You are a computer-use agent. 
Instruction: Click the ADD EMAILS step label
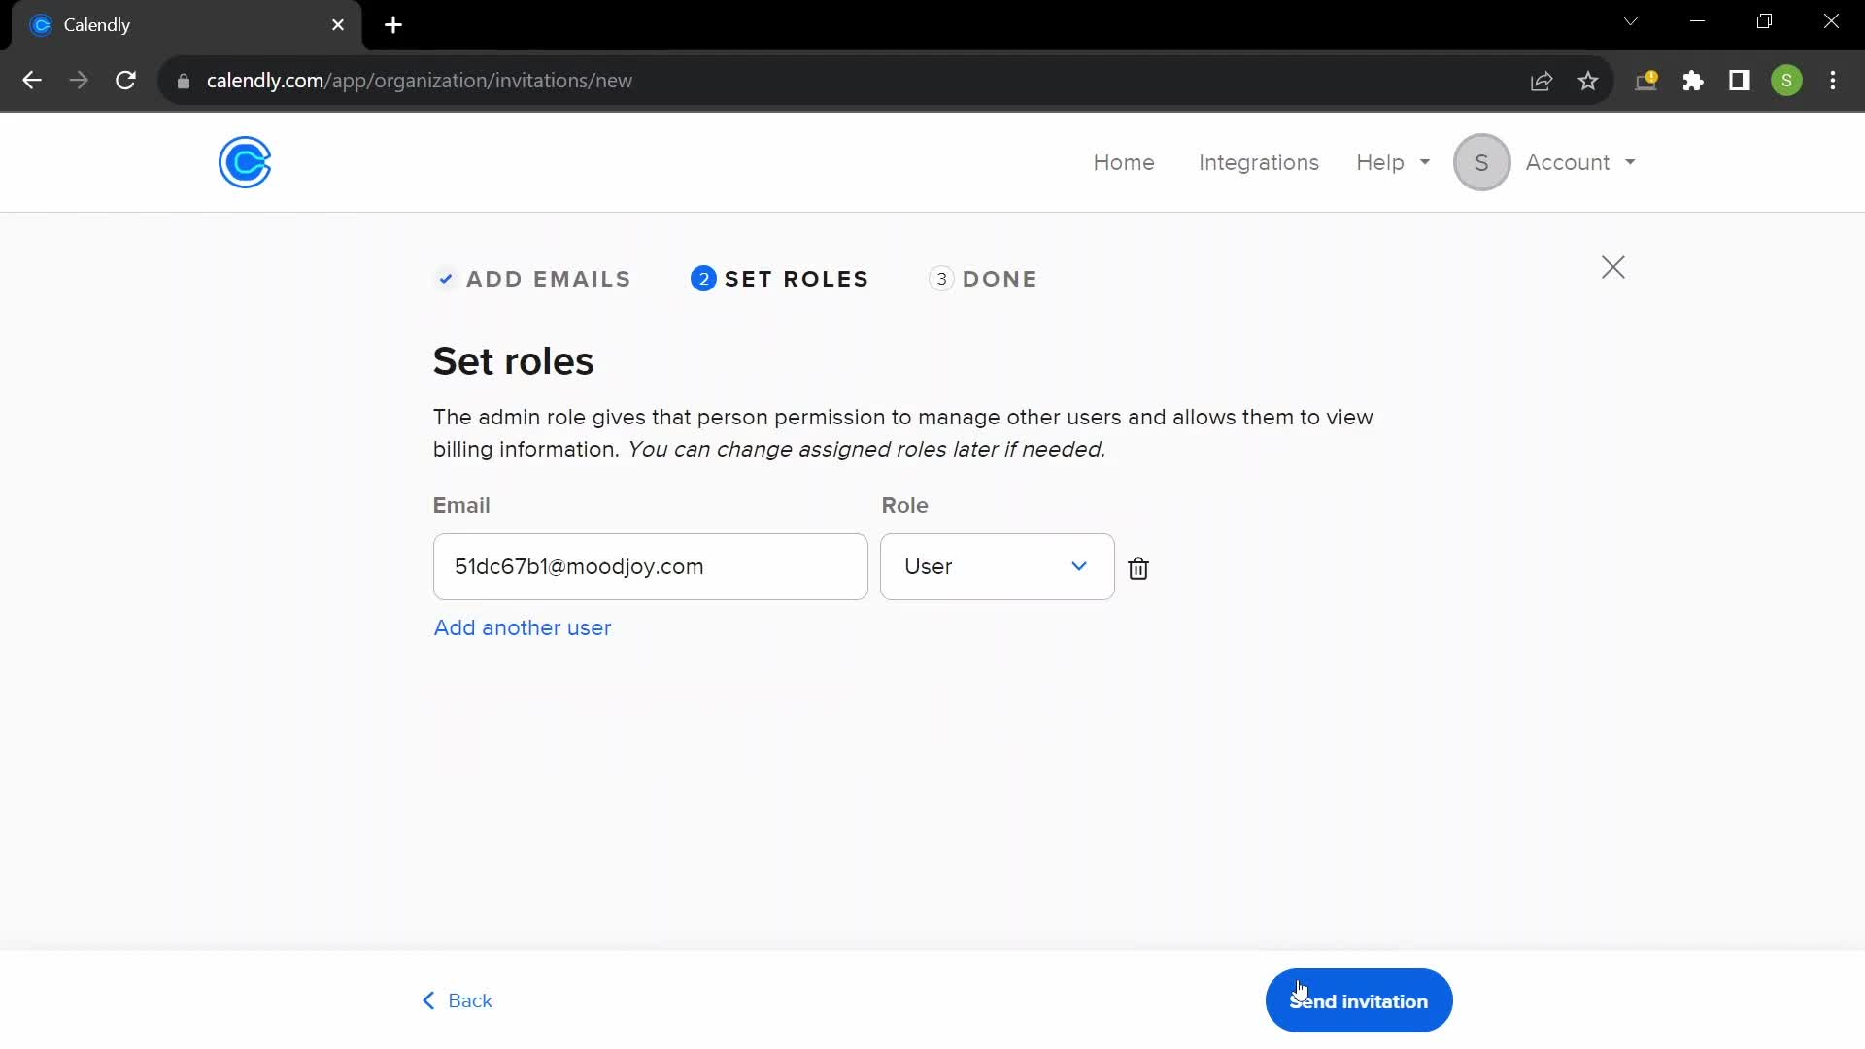click(550, 278)
